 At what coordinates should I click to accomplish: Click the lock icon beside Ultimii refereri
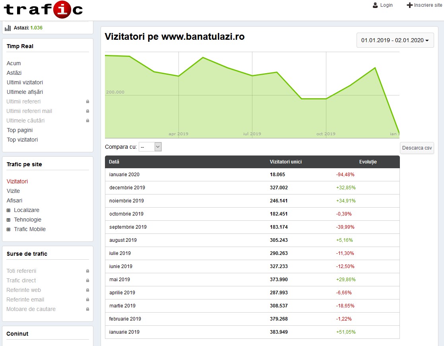(x=87, y=102)
